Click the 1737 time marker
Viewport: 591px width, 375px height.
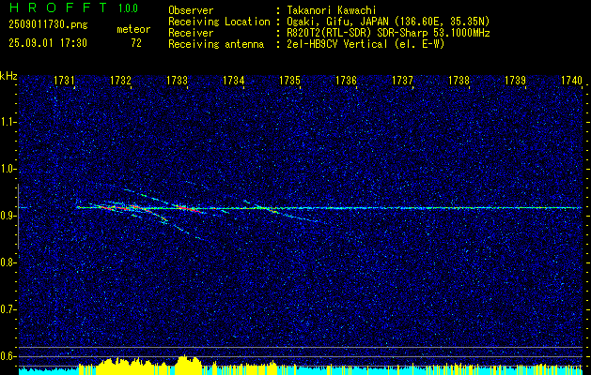(402, 80)
